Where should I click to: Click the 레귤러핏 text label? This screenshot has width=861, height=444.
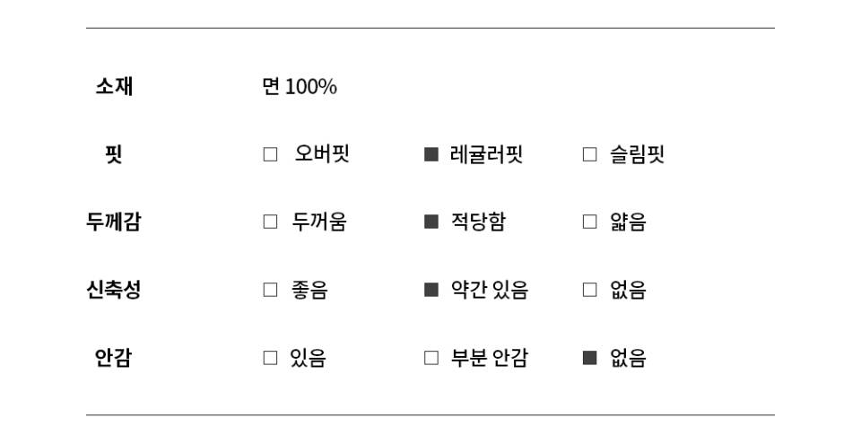tap(486, 154)
